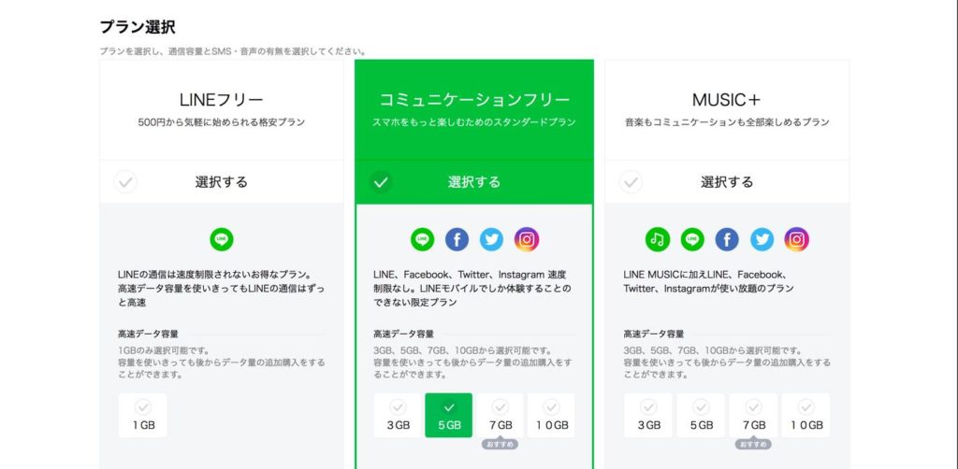The height and width of the screenshot is (469, 958).
Task: Choose 7GB in MUSIC+ plan
Action: 753,416
